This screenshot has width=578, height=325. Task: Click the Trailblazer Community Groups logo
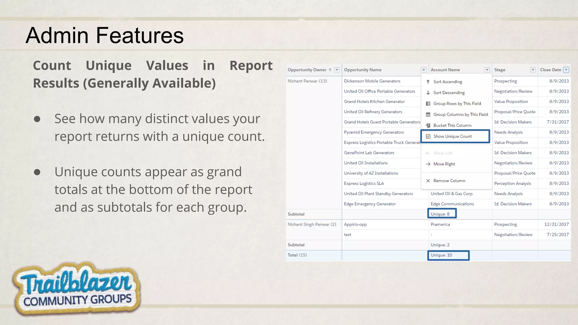(76, 288)
